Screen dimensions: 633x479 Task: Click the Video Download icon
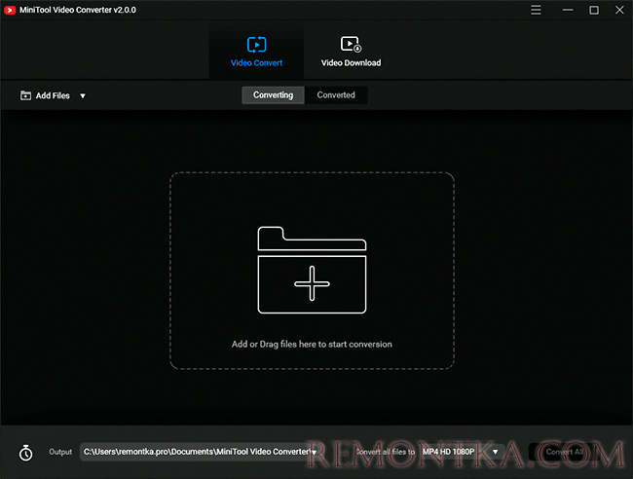[x=351, y=45]
